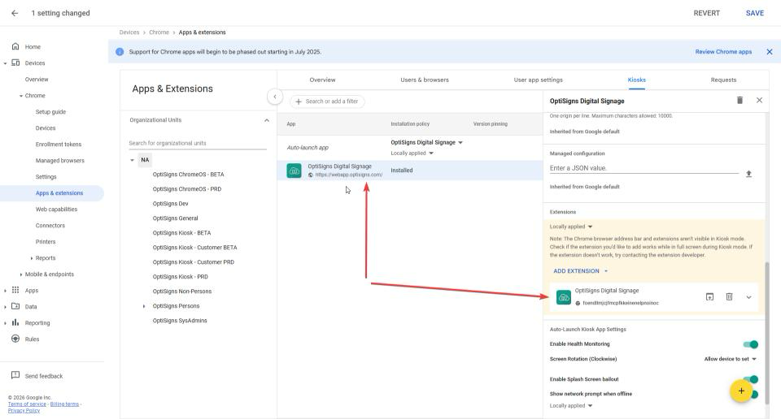Open Setup guide in sidebar

pyautogui.click(x=50, y=112)
